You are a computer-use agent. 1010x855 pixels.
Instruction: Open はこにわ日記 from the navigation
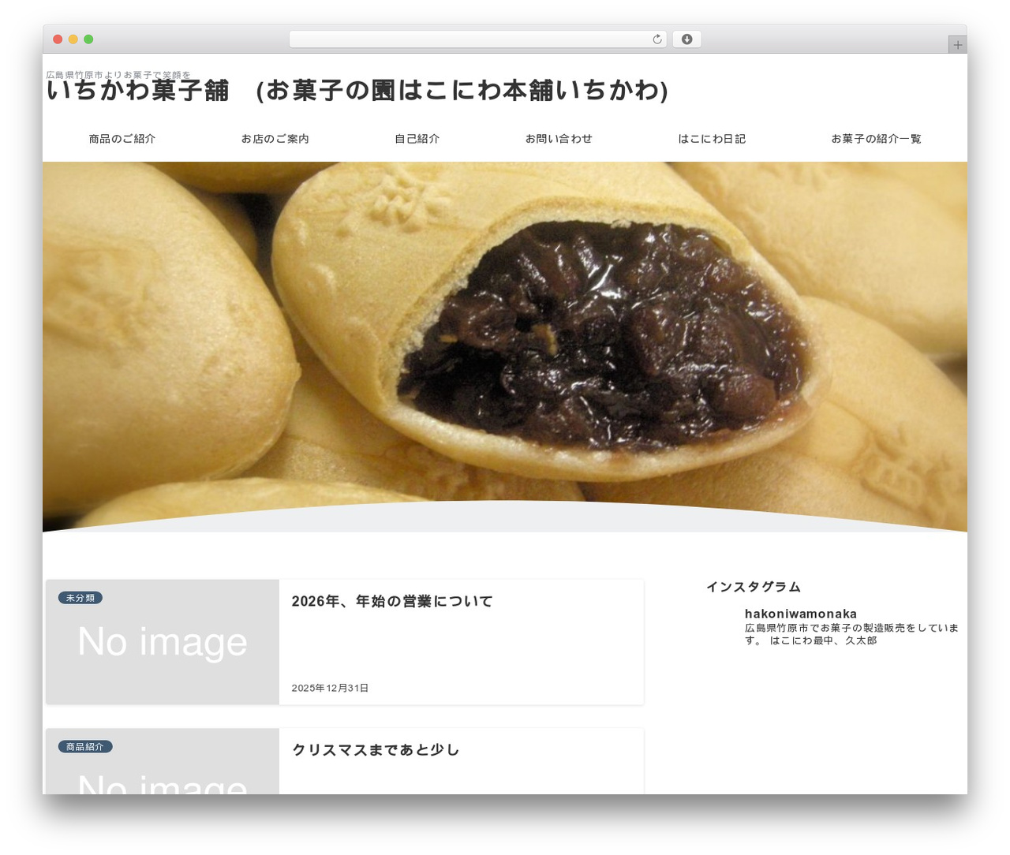(712, 139)
